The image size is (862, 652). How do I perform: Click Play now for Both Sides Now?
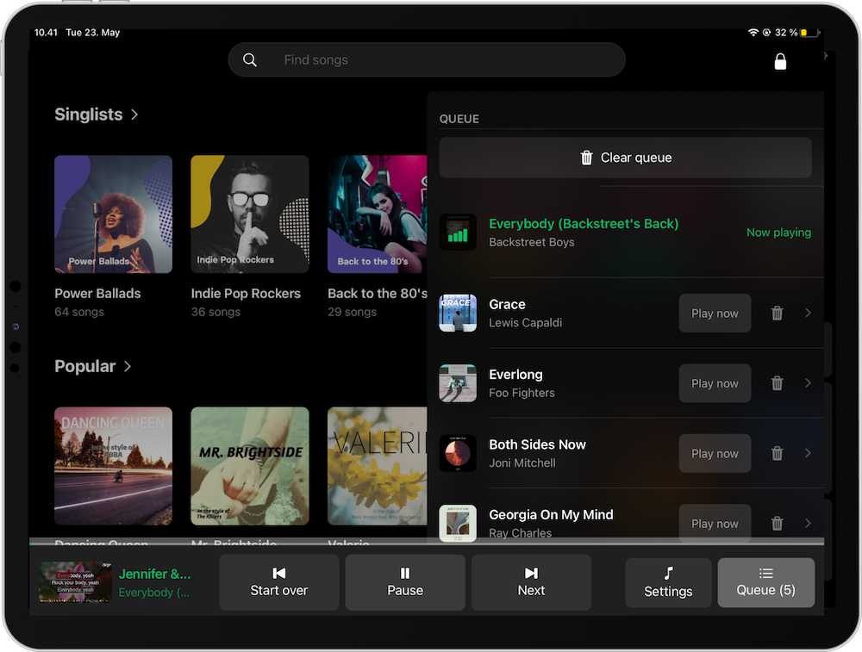tap(715, 454)
